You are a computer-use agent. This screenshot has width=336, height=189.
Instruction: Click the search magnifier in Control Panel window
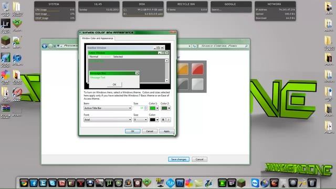pos(246,46)
